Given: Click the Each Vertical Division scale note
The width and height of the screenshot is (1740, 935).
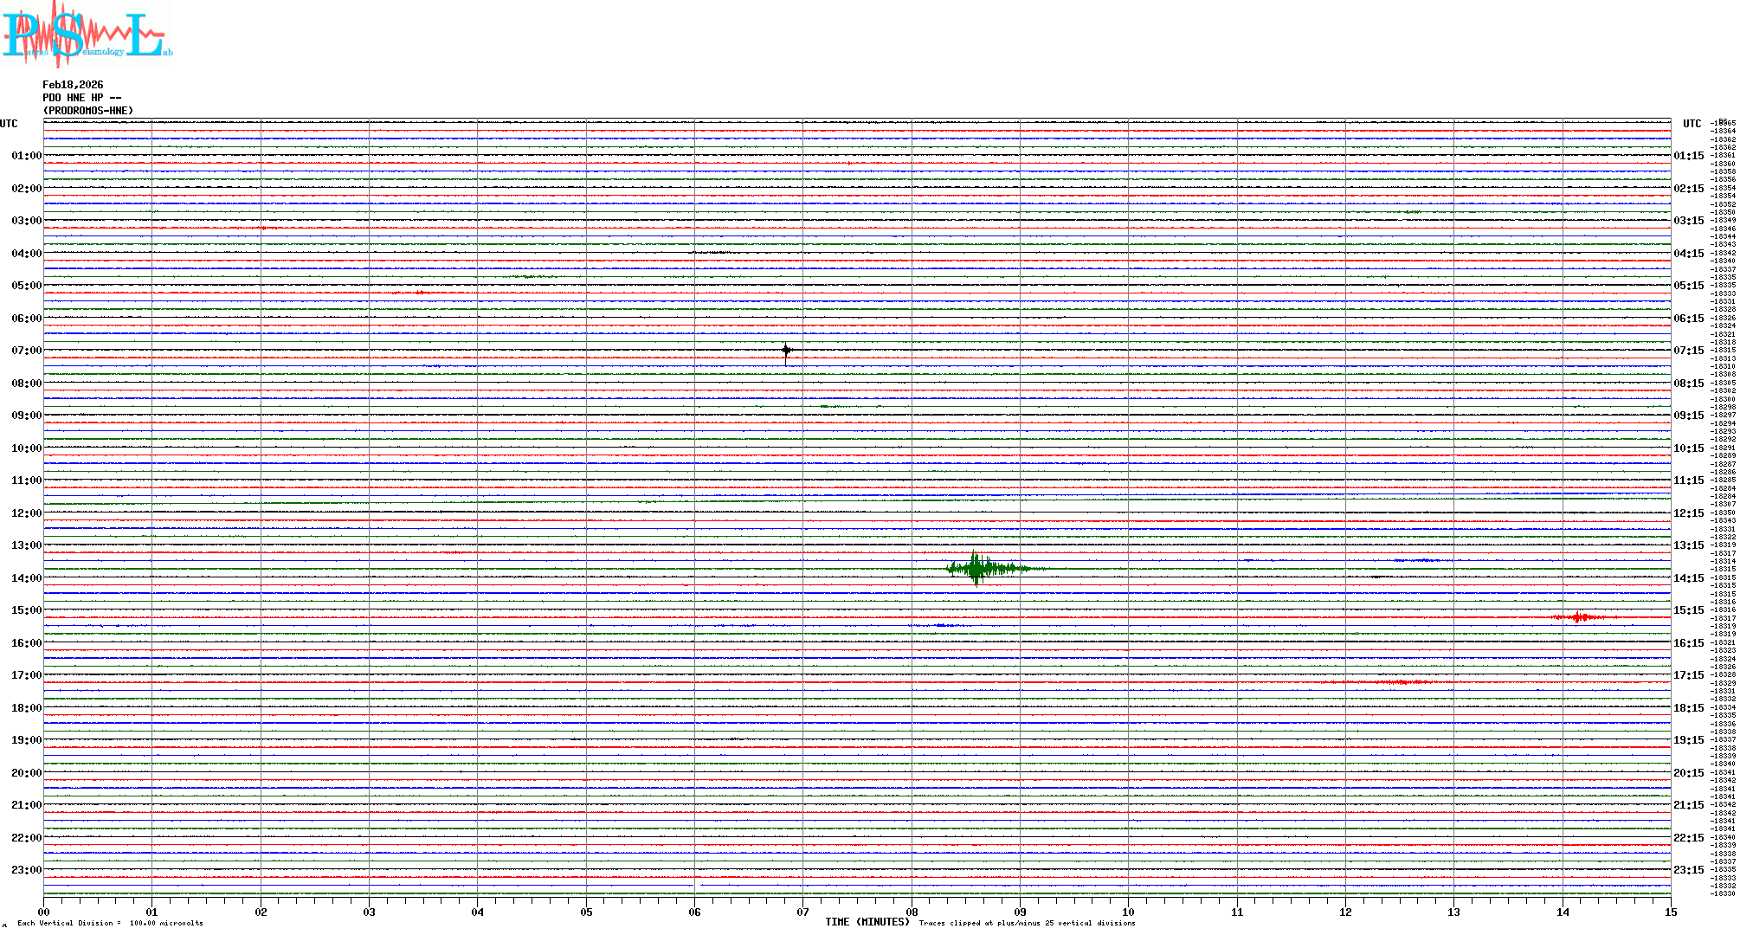Looking at the screenshot, I should tap(110, 924).
